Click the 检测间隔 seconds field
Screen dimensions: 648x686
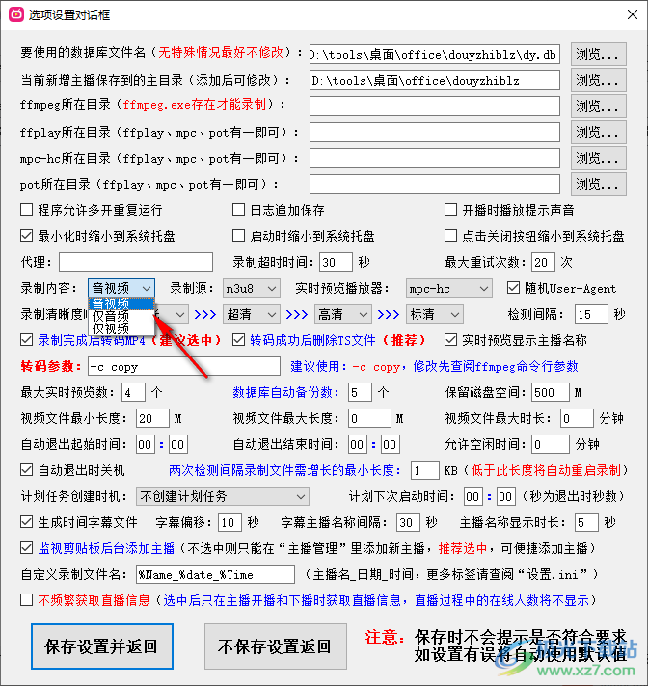[591, 314]
